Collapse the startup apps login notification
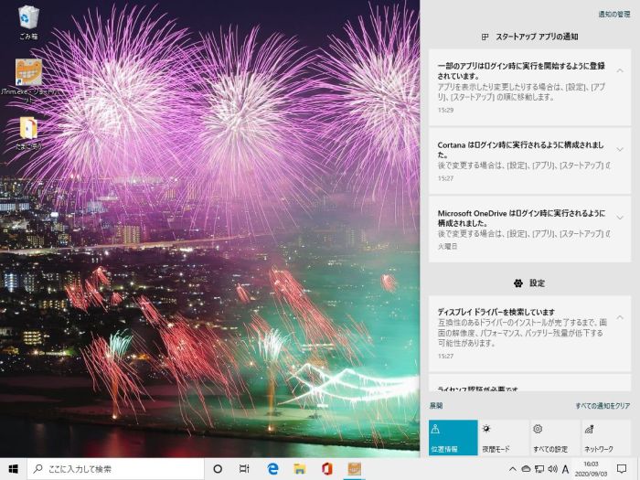 620,70
